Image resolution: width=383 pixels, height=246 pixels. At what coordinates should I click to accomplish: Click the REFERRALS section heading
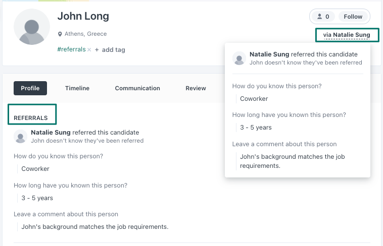31,118
